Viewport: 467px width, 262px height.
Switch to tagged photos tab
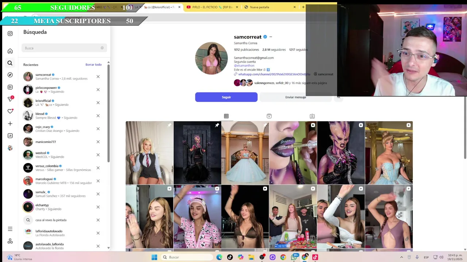point(312,116)
